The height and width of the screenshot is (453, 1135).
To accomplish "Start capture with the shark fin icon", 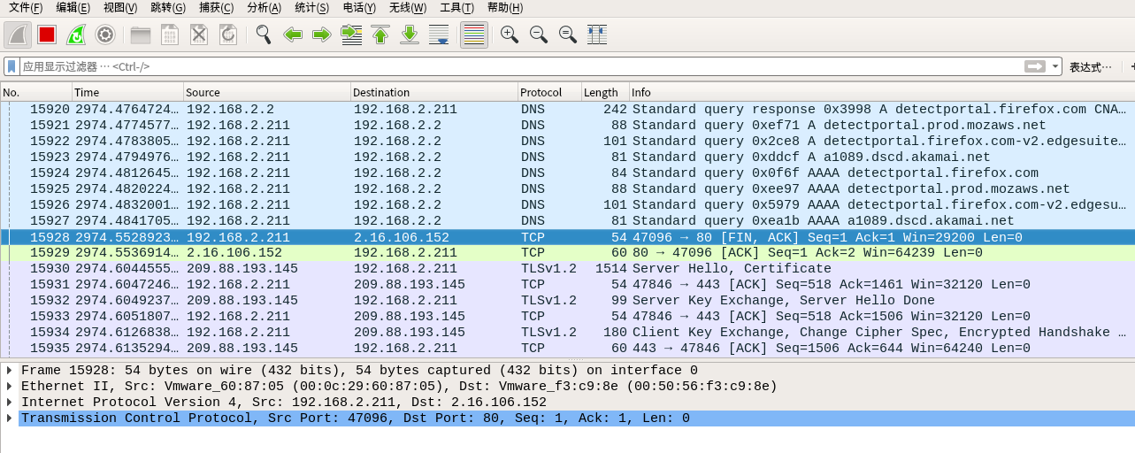I will [x=18, y=35].
